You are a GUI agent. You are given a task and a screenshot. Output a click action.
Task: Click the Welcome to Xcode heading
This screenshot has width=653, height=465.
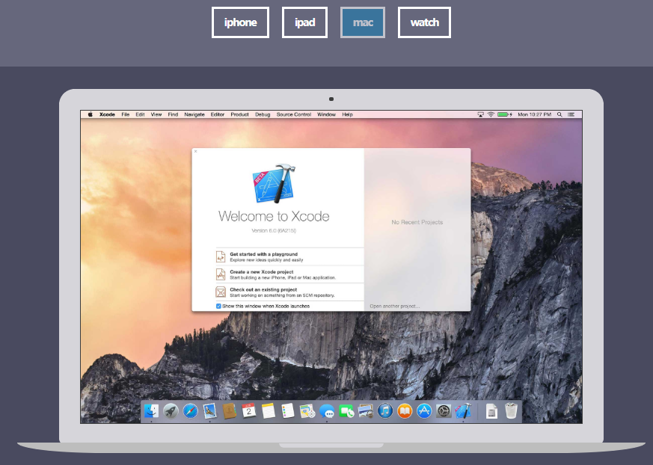(274, 216)
